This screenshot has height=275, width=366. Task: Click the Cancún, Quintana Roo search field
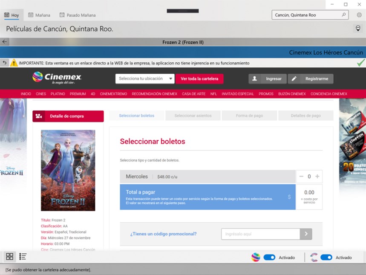click(x=310, y=15)
